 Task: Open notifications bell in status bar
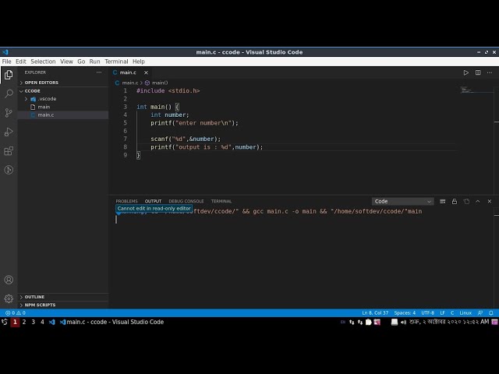pyautogui.click(x=491, y=313)
